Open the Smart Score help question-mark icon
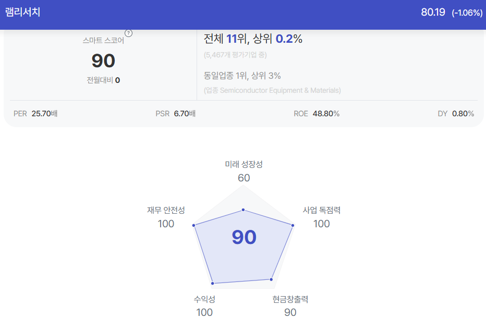Screen dimensions: 486x330 tap(128, 33)
